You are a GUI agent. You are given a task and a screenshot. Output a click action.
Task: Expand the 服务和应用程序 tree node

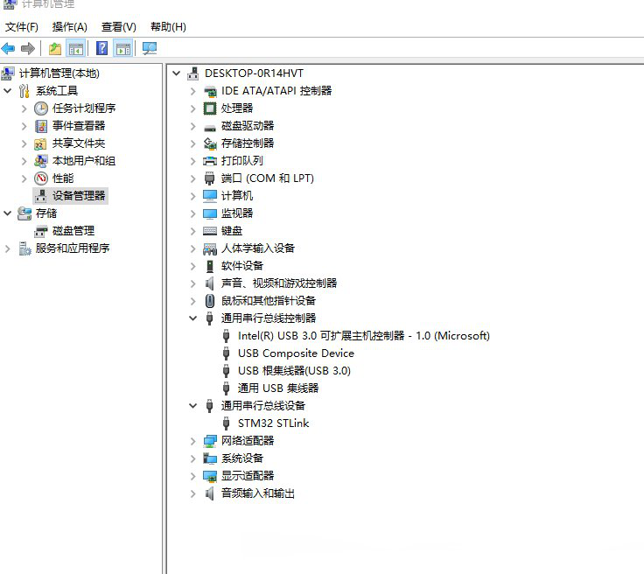7,248
